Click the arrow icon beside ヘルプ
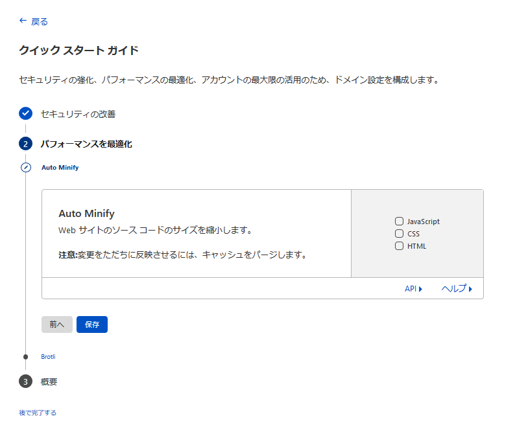Viewport: 515px width, 432px height. click(470, 289)
